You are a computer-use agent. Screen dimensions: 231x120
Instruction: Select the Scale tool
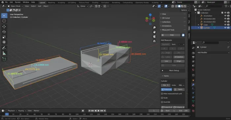point(4,37)
